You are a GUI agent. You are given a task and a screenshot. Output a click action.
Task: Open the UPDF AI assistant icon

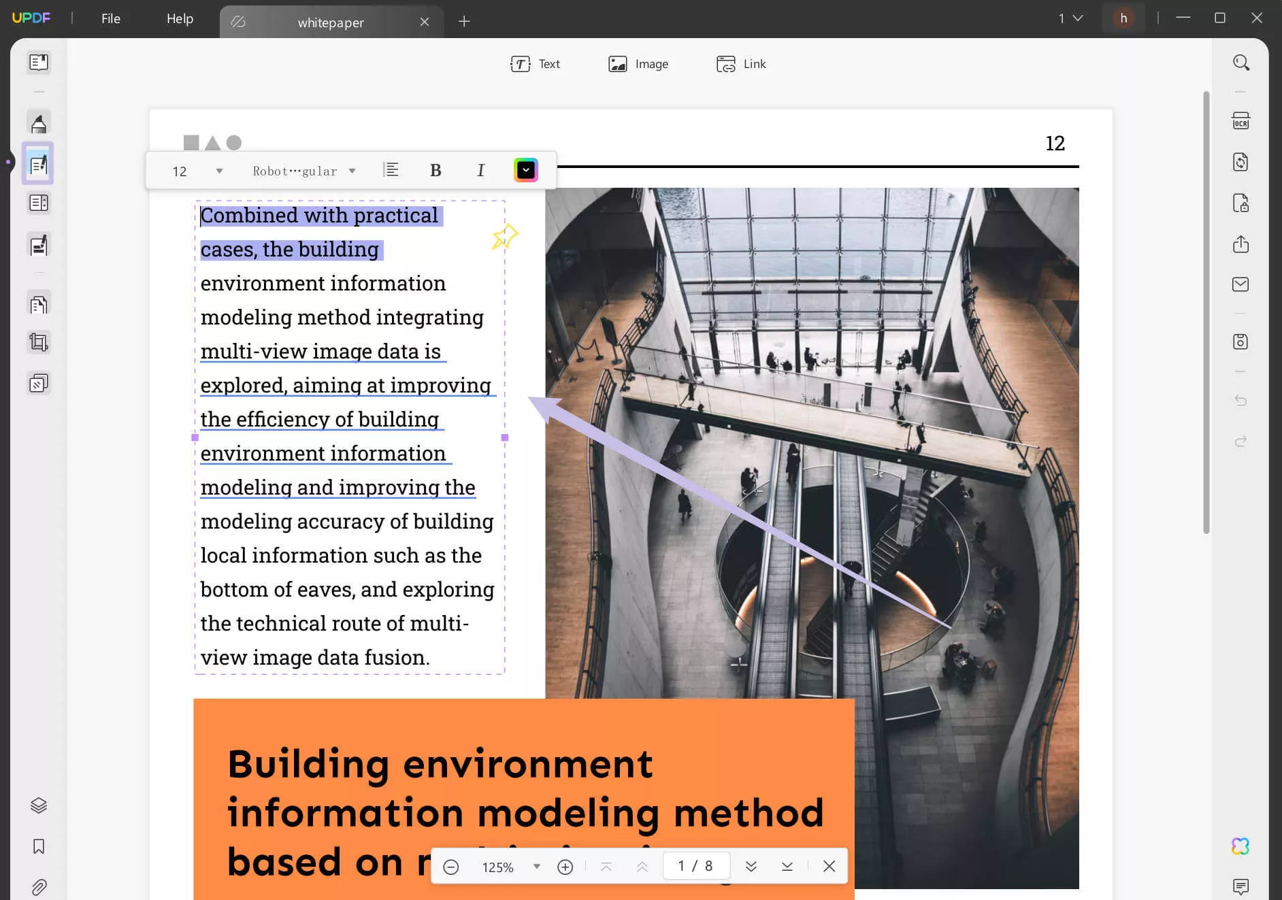[x=1240, y=846]
